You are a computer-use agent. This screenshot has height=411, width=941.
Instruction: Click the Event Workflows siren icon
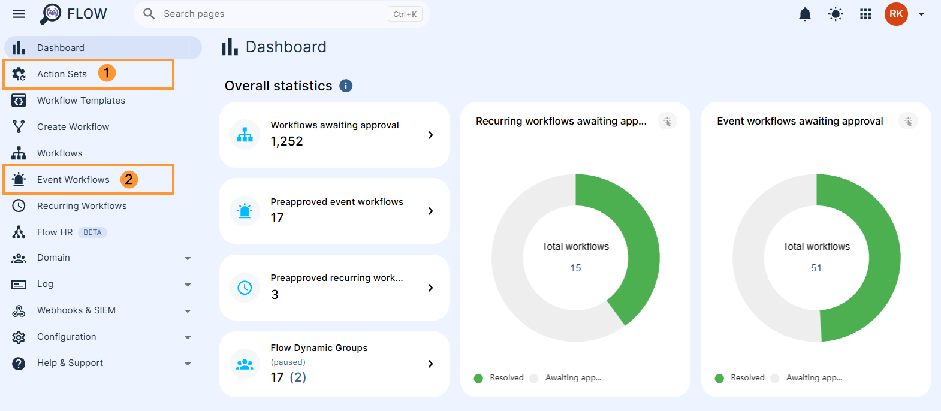tap(19, 179)
